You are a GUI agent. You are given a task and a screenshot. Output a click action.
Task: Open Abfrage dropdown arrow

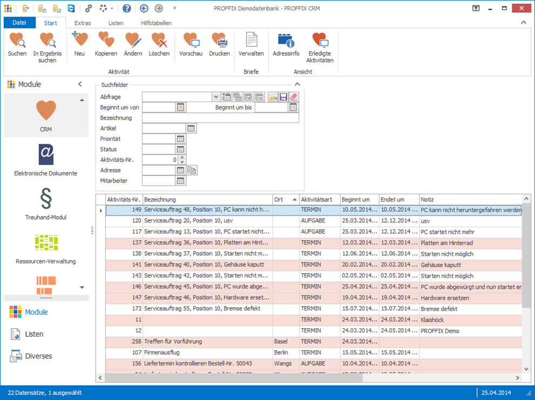216,97
